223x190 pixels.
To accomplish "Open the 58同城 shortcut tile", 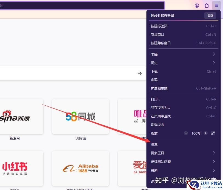I will [81, 117].
